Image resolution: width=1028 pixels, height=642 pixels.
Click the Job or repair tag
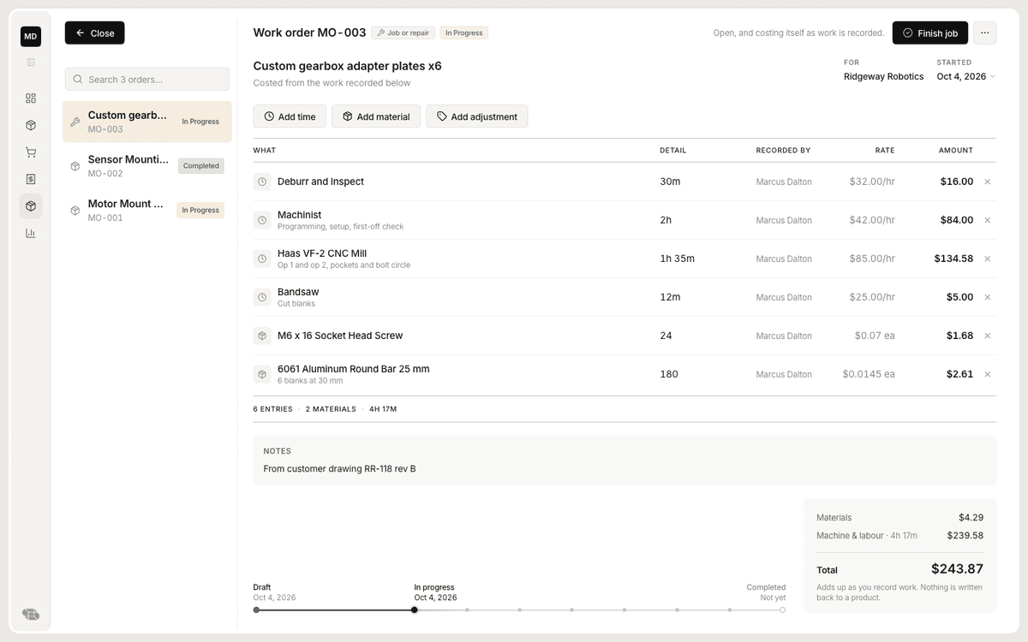(403, 33)
